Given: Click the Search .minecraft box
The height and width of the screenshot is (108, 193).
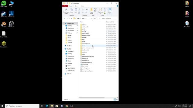Looking at the screenshot, I should coord(107,18).
